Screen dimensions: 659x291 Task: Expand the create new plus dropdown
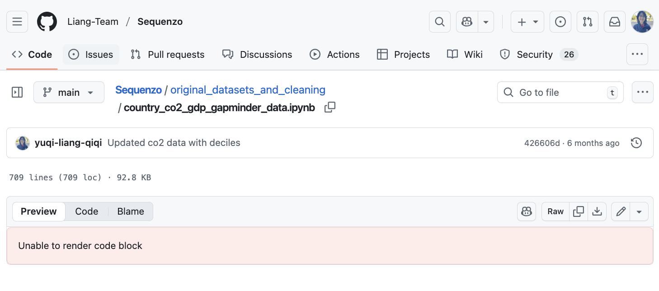[527, 22]
